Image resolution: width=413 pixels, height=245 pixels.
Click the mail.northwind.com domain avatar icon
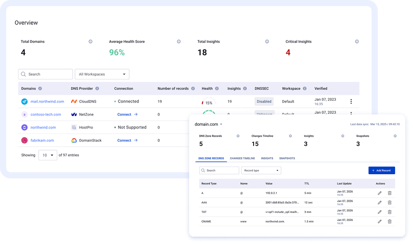click(x=24, y=101)
